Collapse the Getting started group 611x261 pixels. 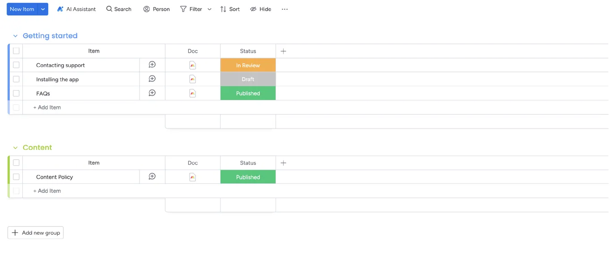pos(16,36)
